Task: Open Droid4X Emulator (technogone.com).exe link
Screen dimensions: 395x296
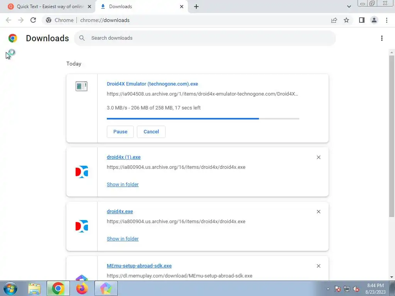Action: [152, 84]
